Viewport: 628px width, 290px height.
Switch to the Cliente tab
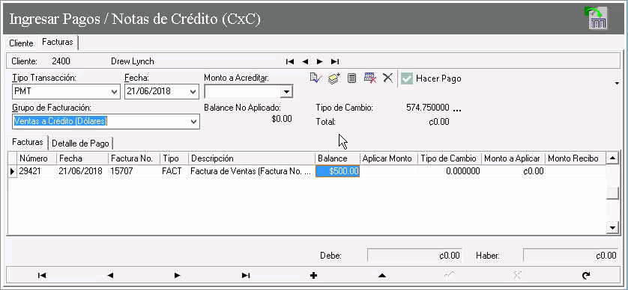coord(21,43)
